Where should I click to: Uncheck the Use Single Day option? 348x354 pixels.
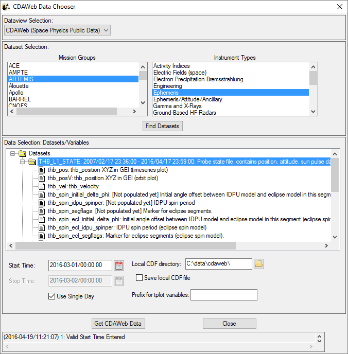(x=51, y=296)
